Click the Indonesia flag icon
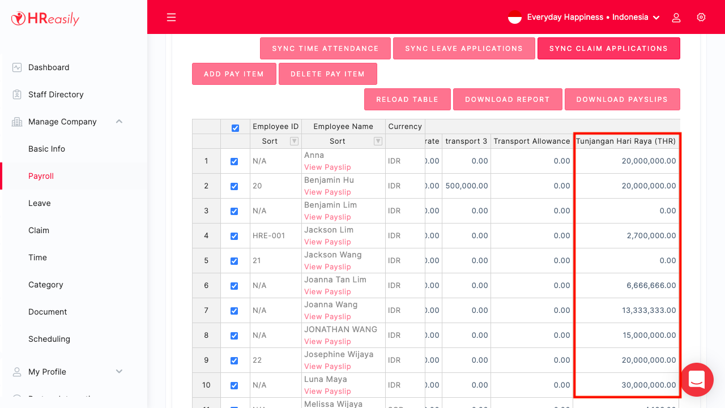Viewport: 725px width, 408px height. 515,18
